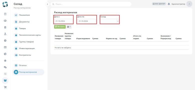195x90 pixels.
Task: Select Расход материалов menu item
Action: click(28, 72)
